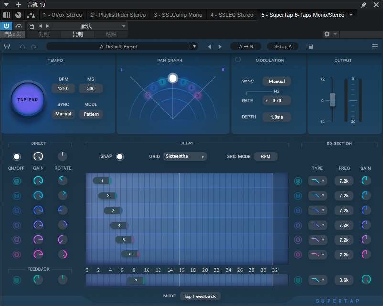Click the BPM 120.0 value field
The image size is (383, 306).
(x=63, y=89)
